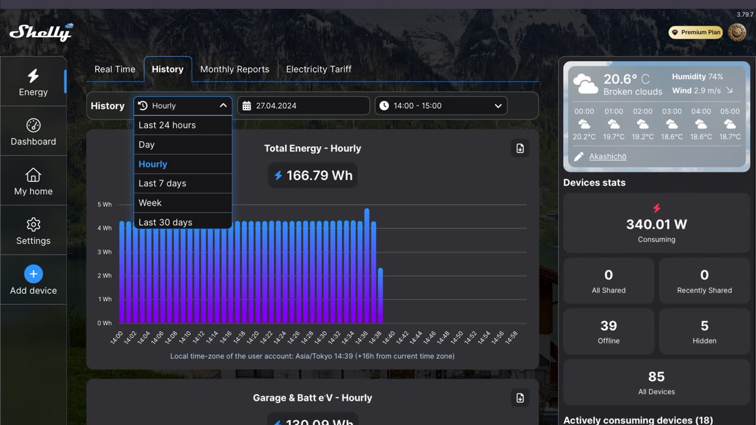Click the 05:00 forecast cloud icon
The image size is (756, 425).
click(x=730, y=124)
